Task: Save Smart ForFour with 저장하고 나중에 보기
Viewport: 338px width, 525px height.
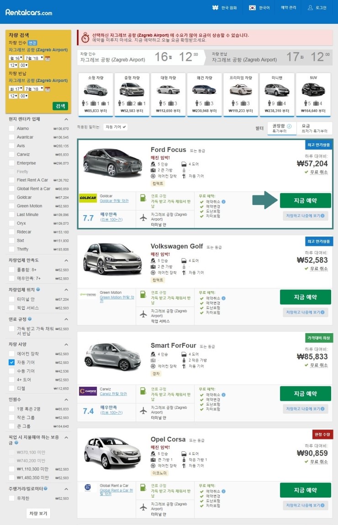Action: pos(305,409)
